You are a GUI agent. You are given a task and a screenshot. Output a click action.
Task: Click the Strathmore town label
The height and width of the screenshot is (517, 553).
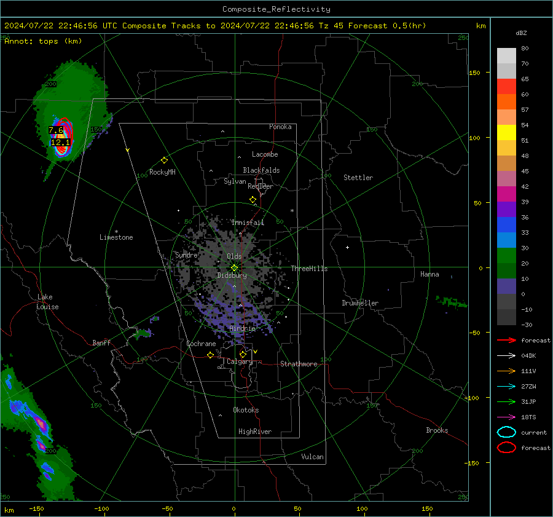(x=299, y=364)
